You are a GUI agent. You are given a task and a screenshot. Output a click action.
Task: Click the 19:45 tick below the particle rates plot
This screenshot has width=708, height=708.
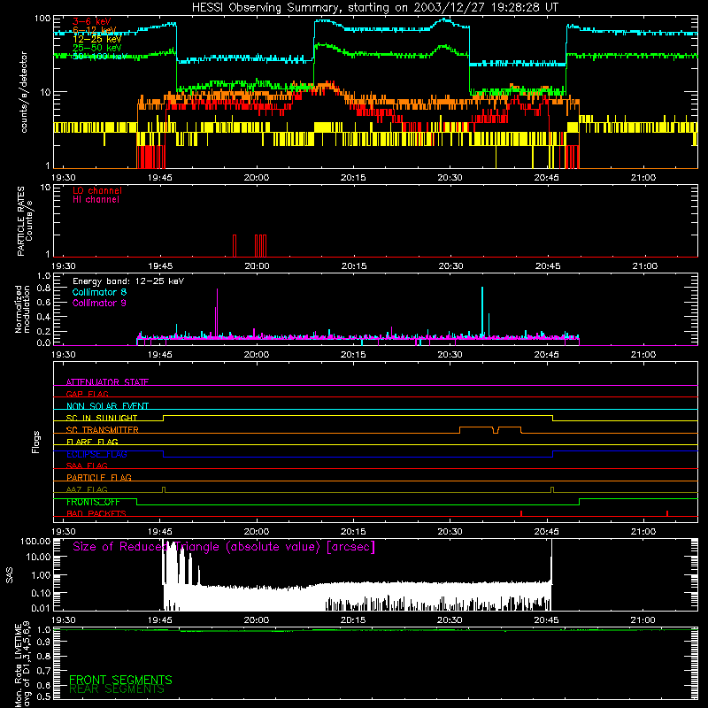click(x=160, y=266)
